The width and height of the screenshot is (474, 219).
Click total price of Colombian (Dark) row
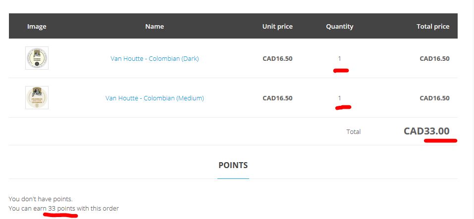click(x=434, y=58)
